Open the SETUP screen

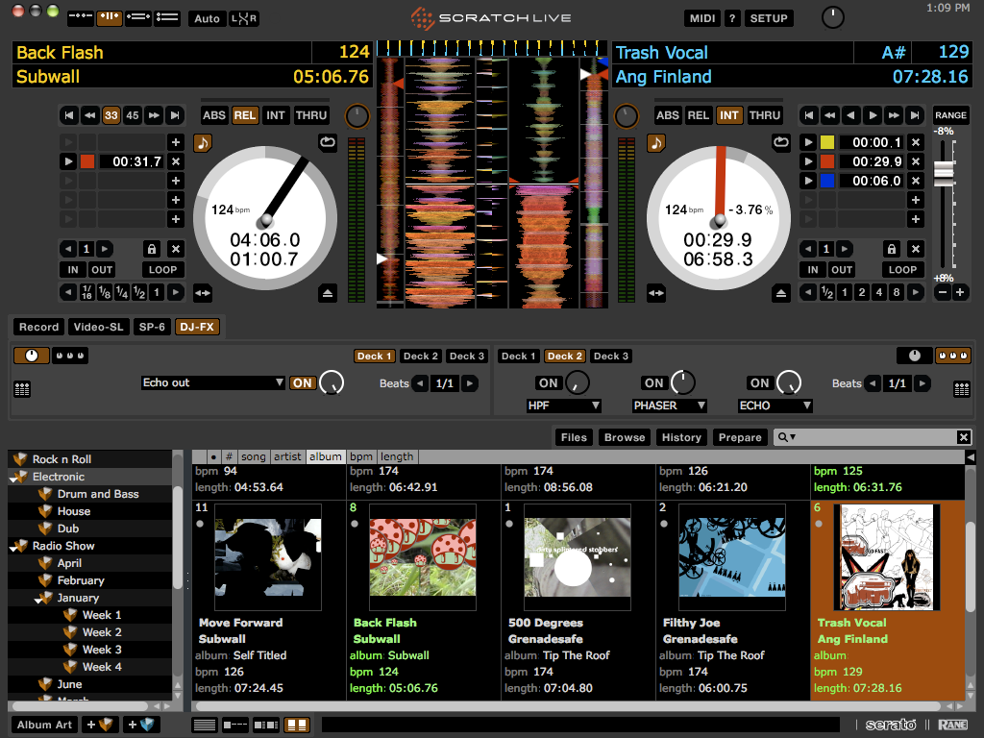click(x=769, y=18)
